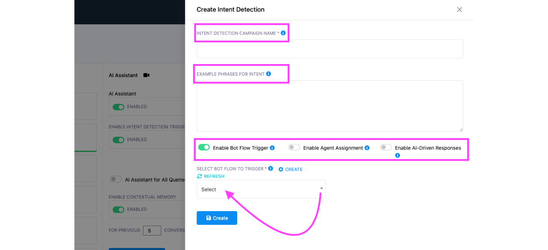Open the Select Bot Flow dropdown
548x250 pixels.
261,189
